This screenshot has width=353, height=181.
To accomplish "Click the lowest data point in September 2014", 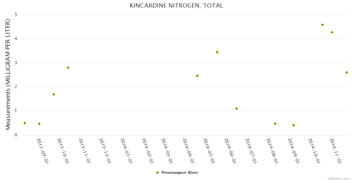I will (294, 125).
